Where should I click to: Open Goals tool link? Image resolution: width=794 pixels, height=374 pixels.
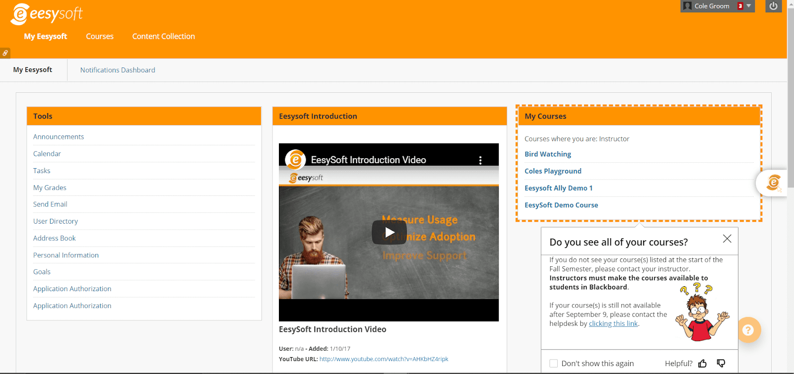42,272
